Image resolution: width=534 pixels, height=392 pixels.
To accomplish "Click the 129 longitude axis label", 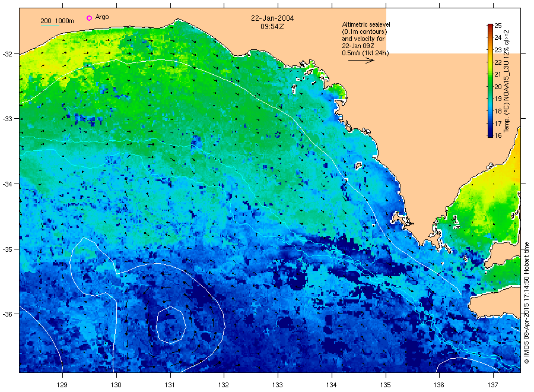I will (62, 385).
